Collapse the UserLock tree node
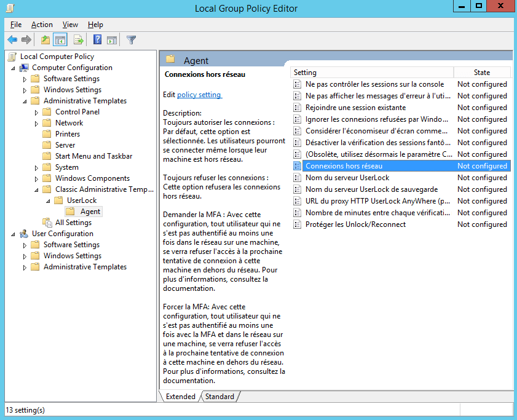The image size is (517, 420). pyautogui.click(x=49, y=200)
